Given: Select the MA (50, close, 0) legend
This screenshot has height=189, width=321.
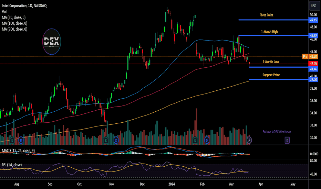Looking at the screenshot, I should [x=14, y=18].
